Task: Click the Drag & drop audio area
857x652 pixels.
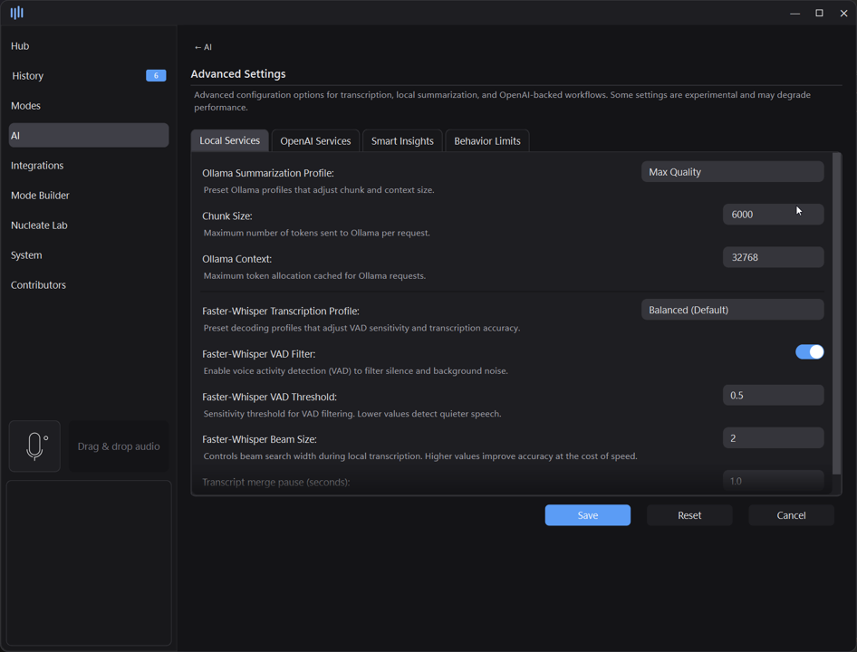Action: pos(119,446)
